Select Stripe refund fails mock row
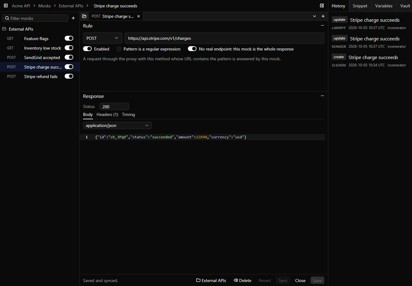This screenshot has width=412, height=286. click(40, 76)
